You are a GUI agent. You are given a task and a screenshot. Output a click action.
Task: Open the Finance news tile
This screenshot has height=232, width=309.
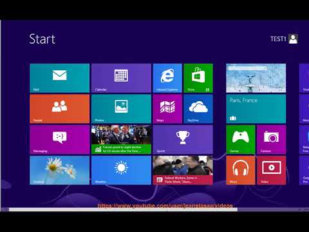[121, 139]
